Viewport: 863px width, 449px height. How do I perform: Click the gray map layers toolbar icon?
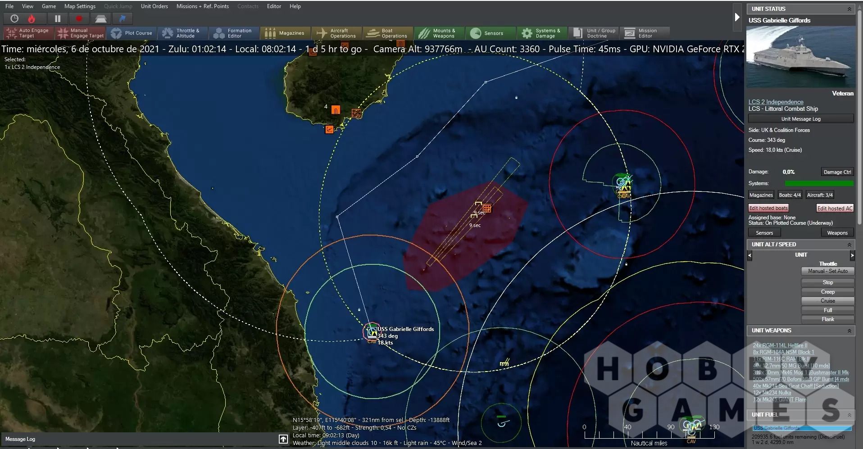100,18
